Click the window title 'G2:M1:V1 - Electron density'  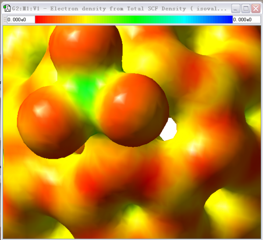[59, 9]
